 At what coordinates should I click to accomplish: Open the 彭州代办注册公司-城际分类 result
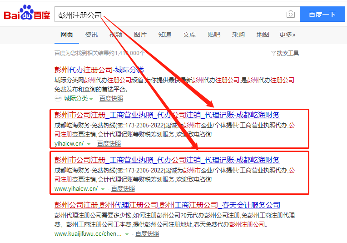click(99, 70)
